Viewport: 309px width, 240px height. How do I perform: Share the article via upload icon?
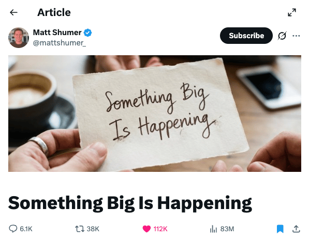pos(296,229)
